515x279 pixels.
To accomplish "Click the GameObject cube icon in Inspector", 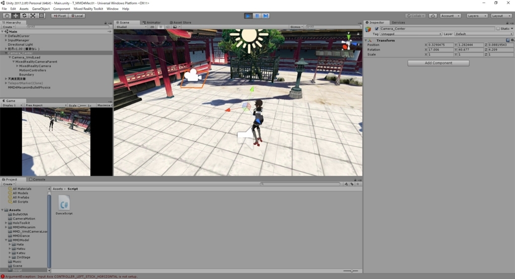I will (x=368, y=30).
